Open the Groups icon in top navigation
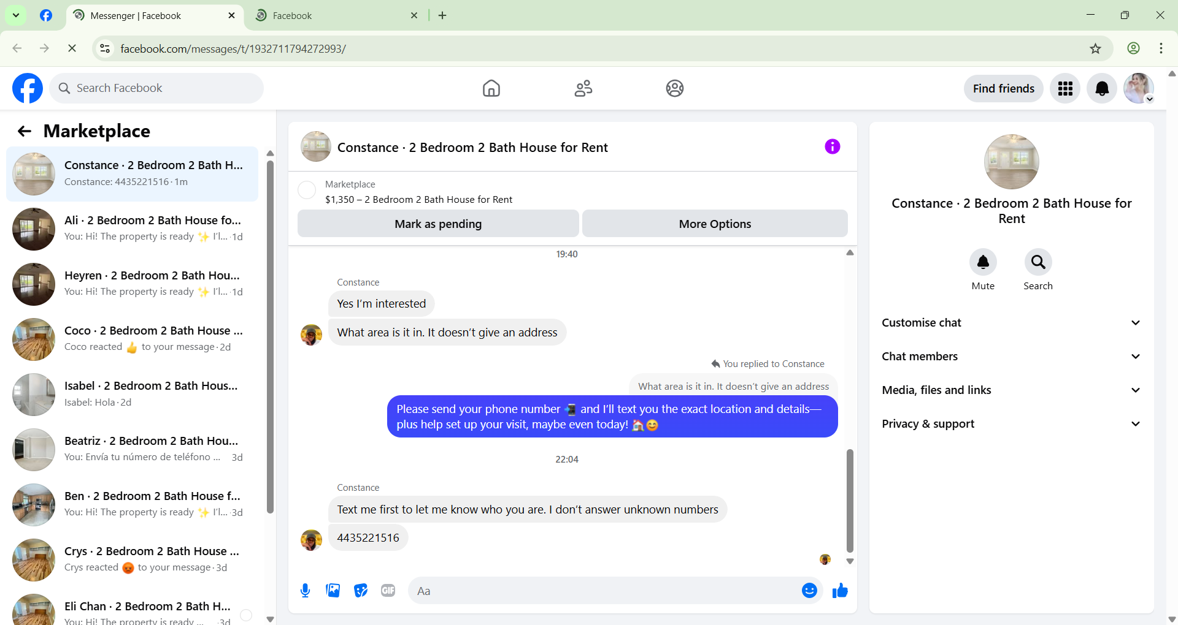This screenshot has width=1178, height=625. (675, 88)
